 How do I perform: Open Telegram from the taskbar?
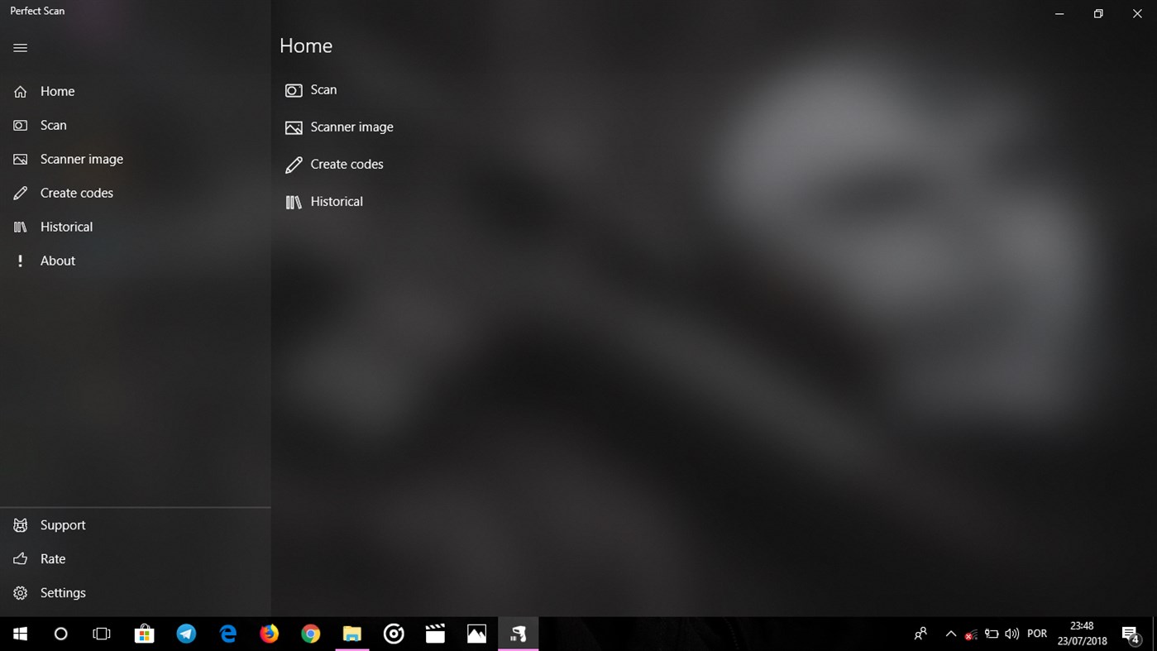pos(186,634)
